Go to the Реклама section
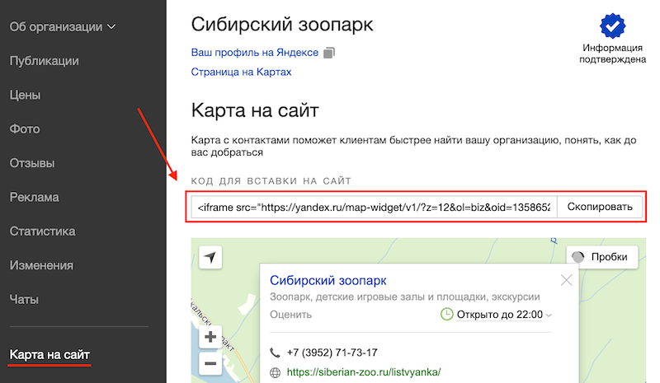 pos(34,197)
